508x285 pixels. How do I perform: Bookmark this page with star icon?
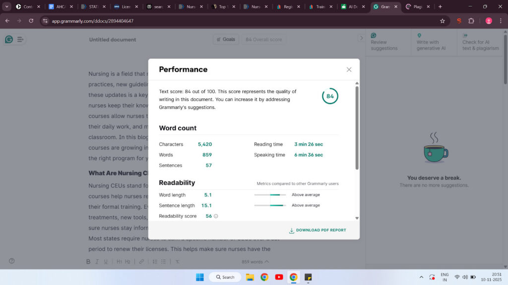[443, 21]
